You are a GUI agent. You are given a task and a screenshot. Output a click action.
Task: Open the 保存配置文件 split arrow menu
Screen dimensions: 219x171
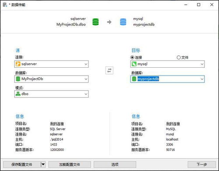click(43, 164)
